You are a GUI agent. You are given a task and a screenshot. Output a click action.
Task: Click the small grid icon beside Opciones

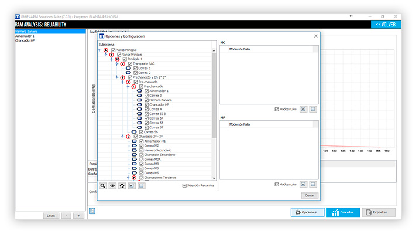click(x=92, y=211)
